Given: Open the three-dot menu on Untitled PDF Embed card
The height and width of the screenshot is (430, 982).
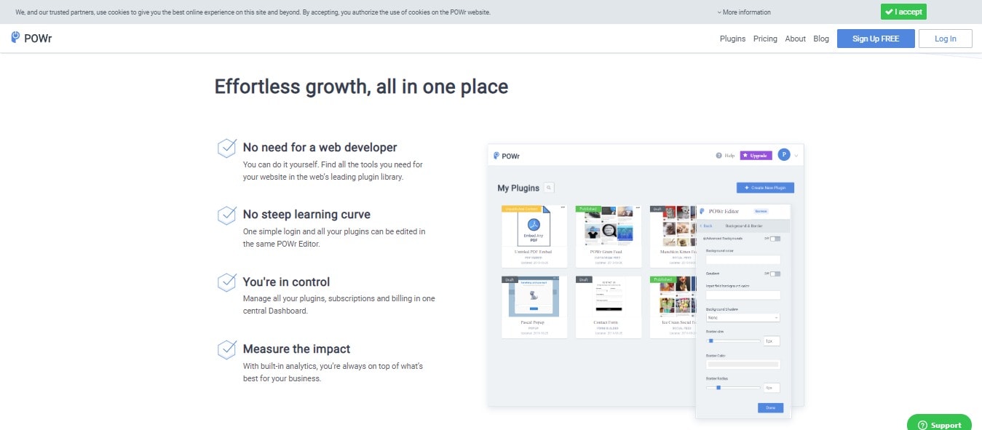Looking at the screenshot, I should (x=563, y=207).
